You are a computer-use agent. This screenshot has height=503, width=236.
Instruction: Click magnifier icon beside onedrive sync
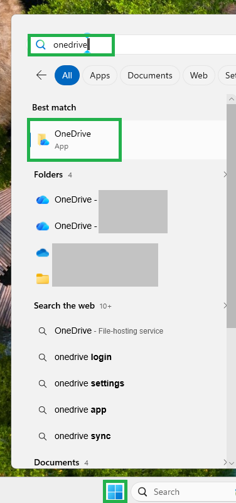point(43,436)
